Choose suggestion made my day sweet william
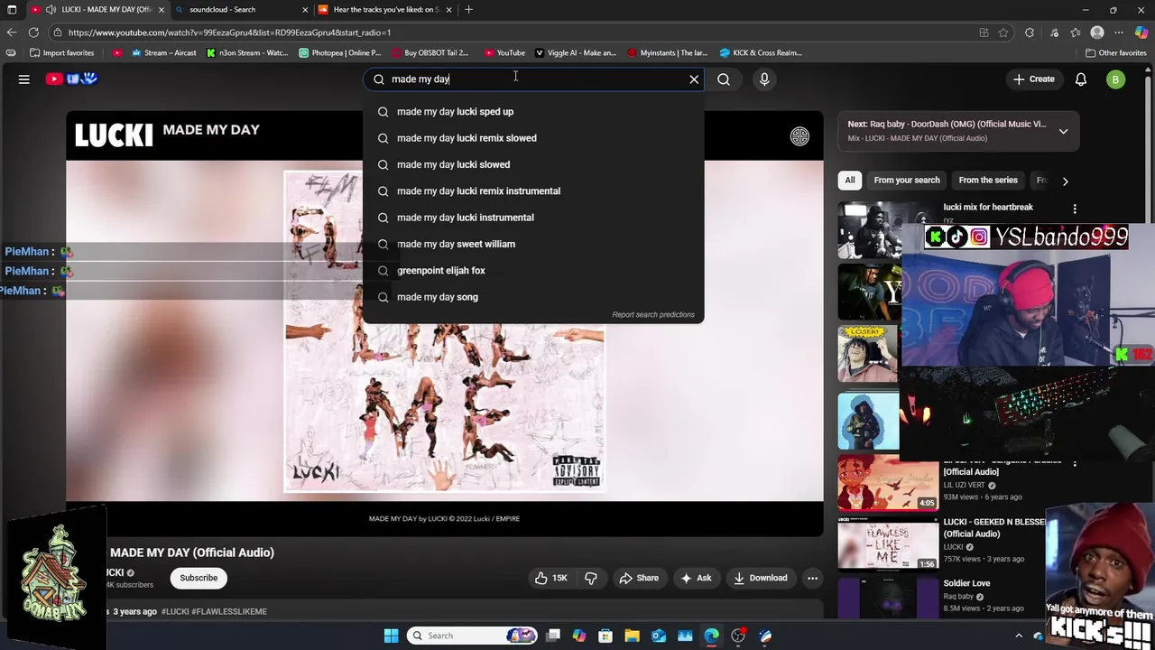1155x650 pixels. tap(533, 244)
